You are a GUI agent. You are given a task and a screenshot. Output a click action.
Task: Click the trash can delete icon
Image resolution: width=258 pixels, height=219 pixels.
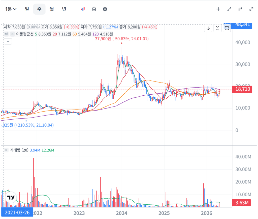94,9
